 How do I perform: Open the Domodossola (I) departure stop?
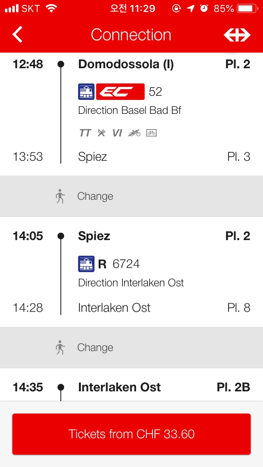pyautogui.click(x=126, y=65)
